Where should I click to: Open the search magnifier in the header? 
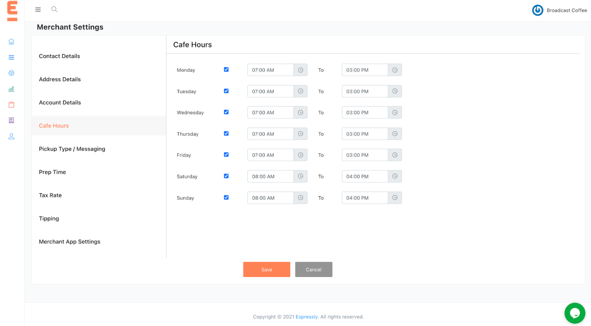click(x=54, y=9)
